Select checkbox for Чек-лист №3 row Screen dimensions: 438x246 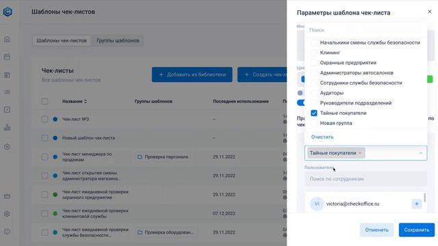(44, 119)
